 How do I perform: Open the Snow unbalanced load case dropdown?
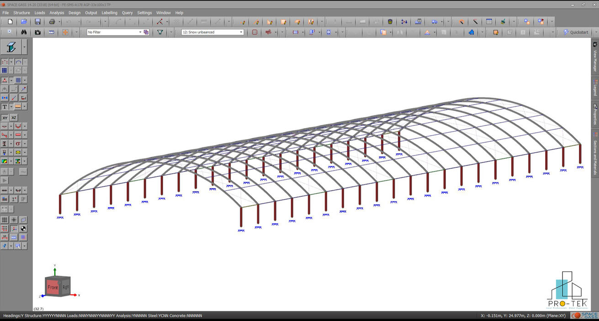click(241, 32)
